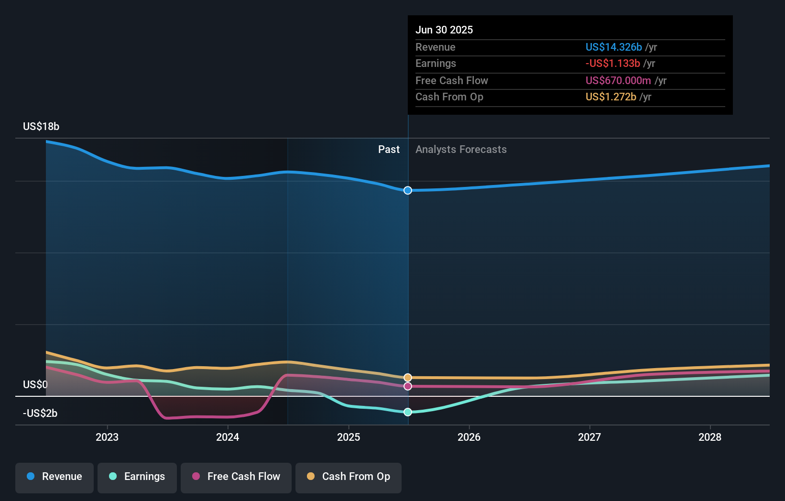Screen dimensions: 785x501
Task: Click the 2027 x-axis label
Action: tap(589, 437)
